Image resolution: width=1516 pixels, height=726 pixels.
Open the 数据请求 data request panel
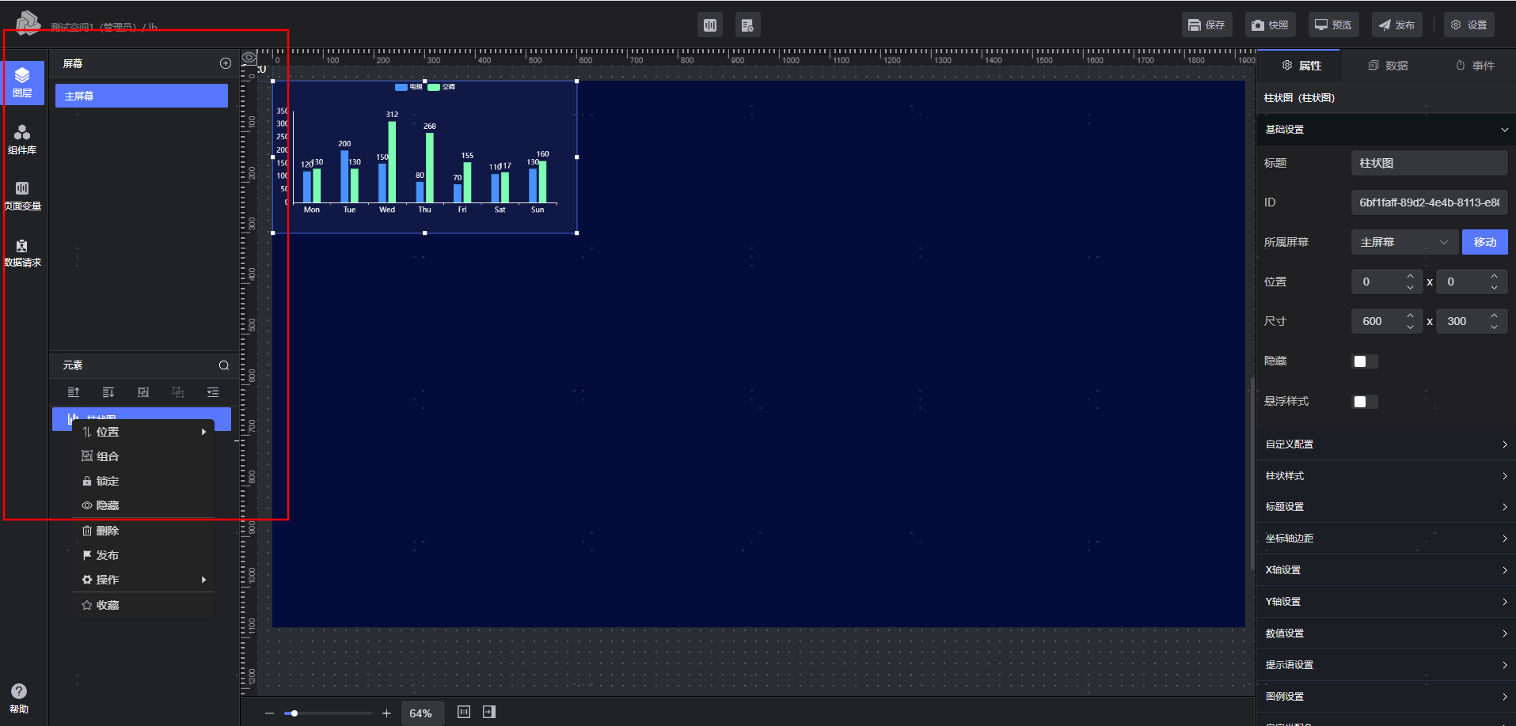[x=22, y=252]
